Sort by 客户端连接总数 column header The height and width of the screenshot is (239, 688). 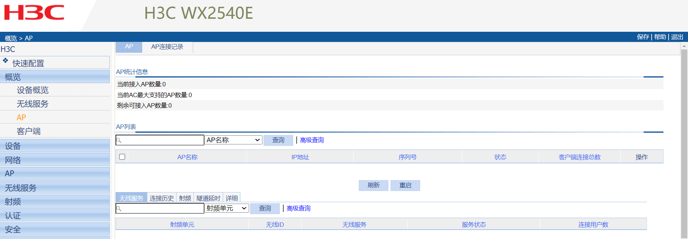coord(580,157)
